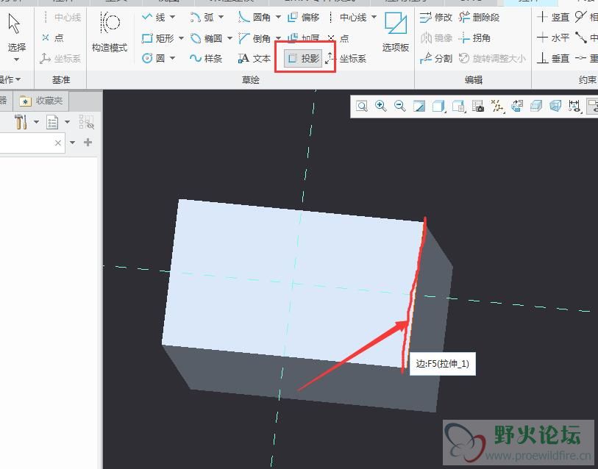Screen dimensions: 598x469
Task: Apply the 垂直 perpendicular constraint
Action: (x=553, y=58)
